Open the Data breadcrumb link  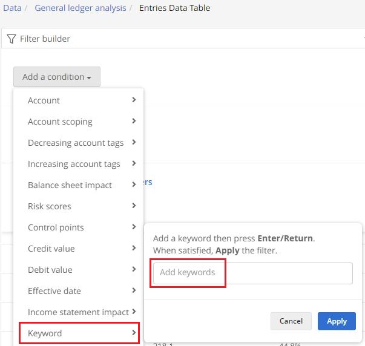12,8
